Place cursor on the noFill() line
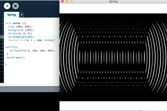This screenshot has width=167, height=111. click(x=12, y=47)
